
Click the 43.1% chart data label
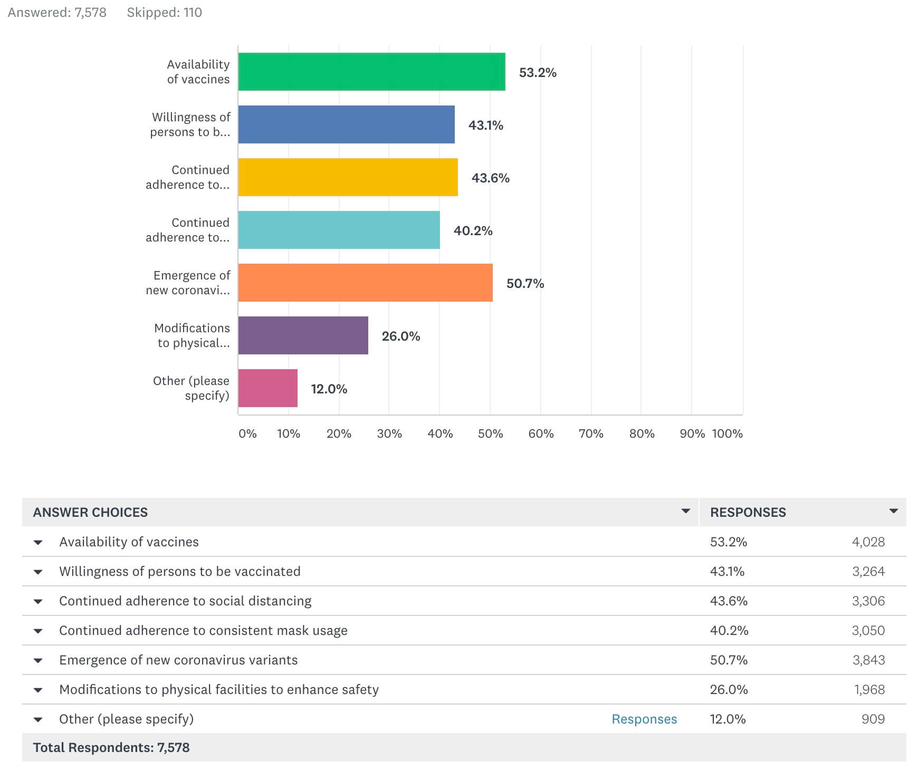click(486, 126)
